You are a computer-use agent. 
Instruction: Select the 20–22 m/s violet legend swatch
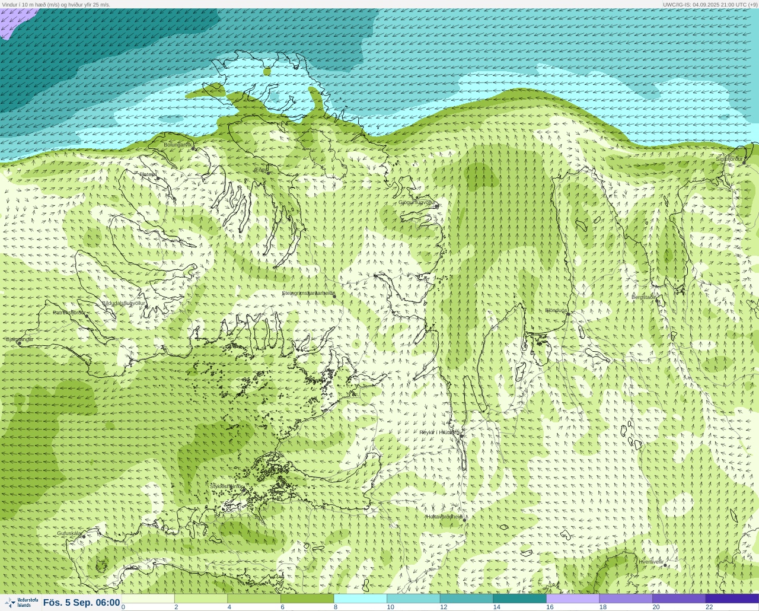tap(678, 599)
